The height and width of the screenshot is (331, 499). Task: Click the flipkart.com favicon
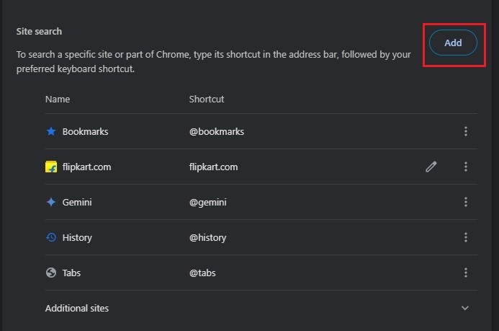pyautogui.click(x=51, y=167)
